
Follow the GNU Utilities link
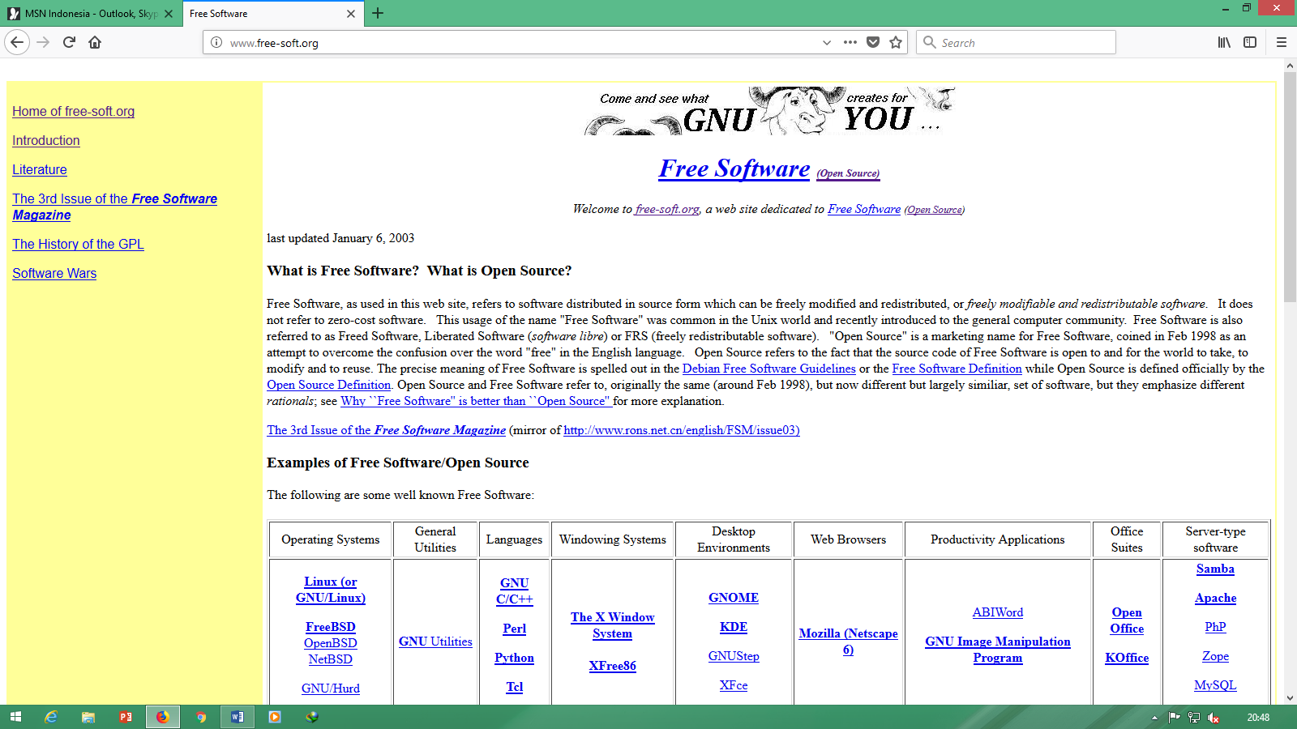[x=435, y=642]
